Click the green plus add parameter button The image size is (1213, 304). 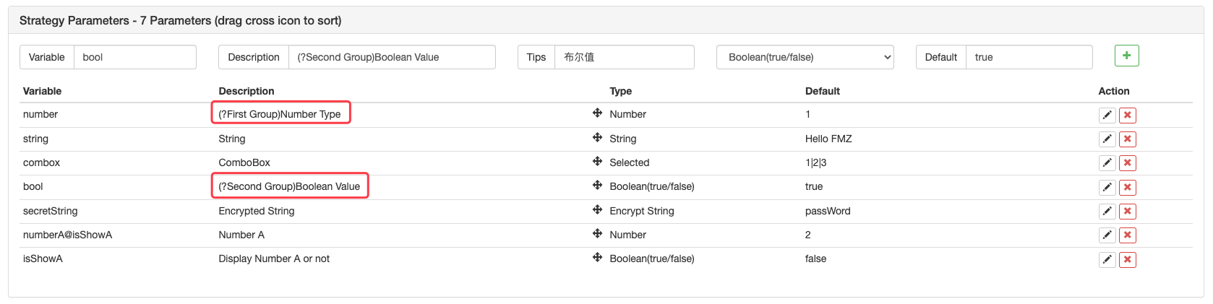pyautogui.click(x=1126, y=56)
